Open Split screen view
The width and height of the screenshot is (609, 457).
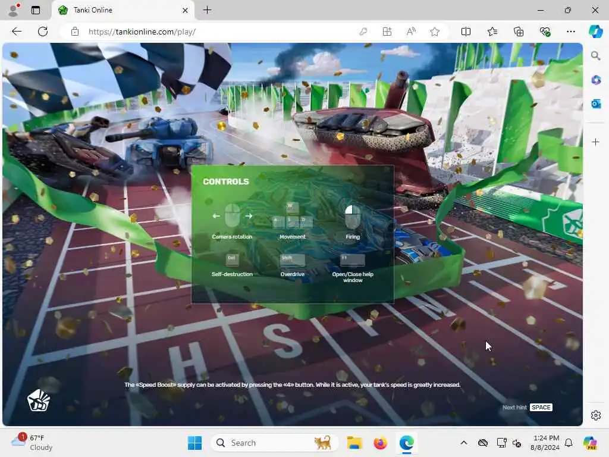tap(466, 32)
